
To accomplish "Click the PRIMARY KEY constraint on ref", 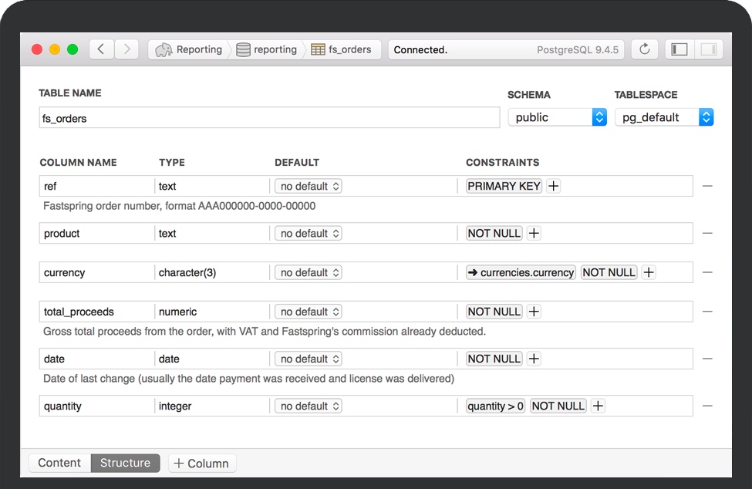I will click(x=504, y=186).
